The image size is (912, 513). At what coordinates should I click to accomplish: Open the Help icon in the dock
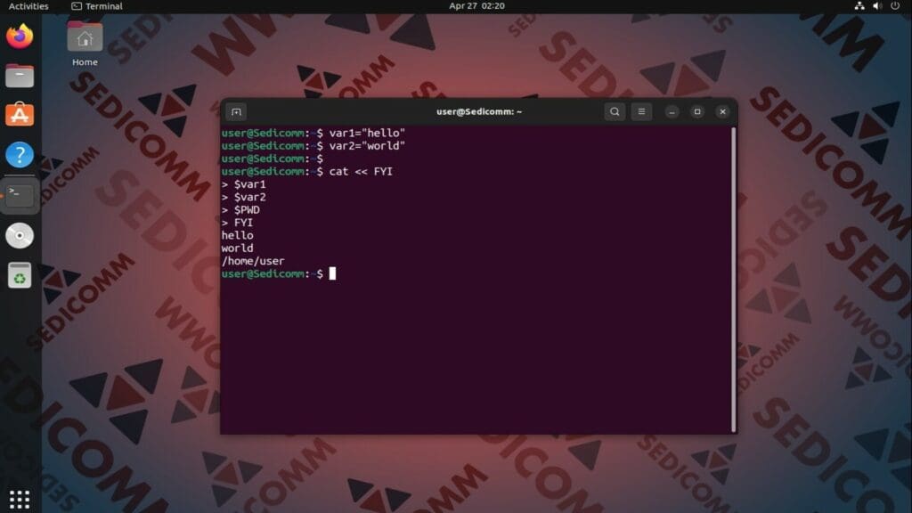20,155
